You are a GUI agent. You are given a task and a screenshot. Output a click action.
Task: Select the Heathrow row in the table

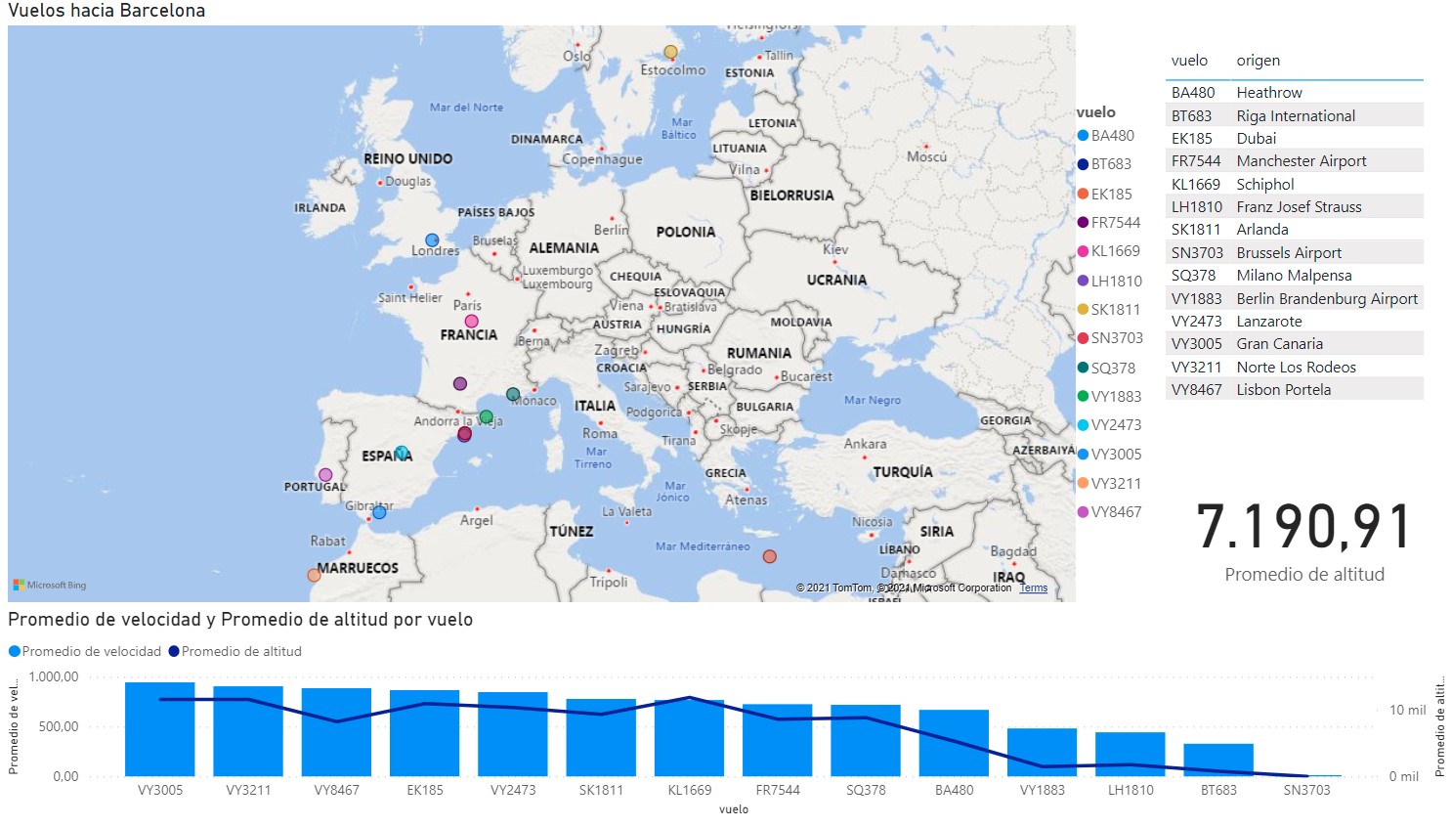point(1269,93)
